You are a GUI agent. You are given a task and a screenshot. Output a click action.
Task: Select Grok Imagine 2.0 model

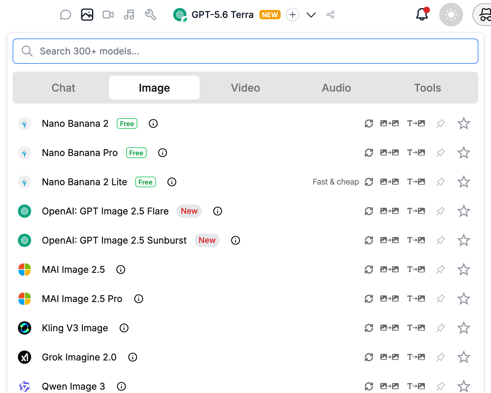tap(79, 357)
